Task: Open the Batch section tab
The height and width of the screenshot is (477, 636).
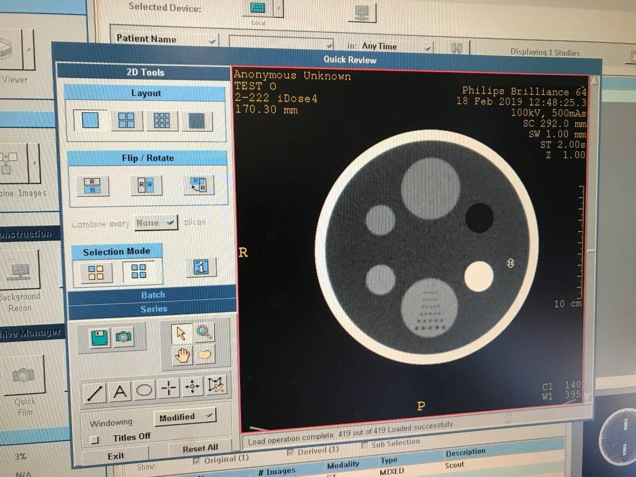Action: coord(153,295)
